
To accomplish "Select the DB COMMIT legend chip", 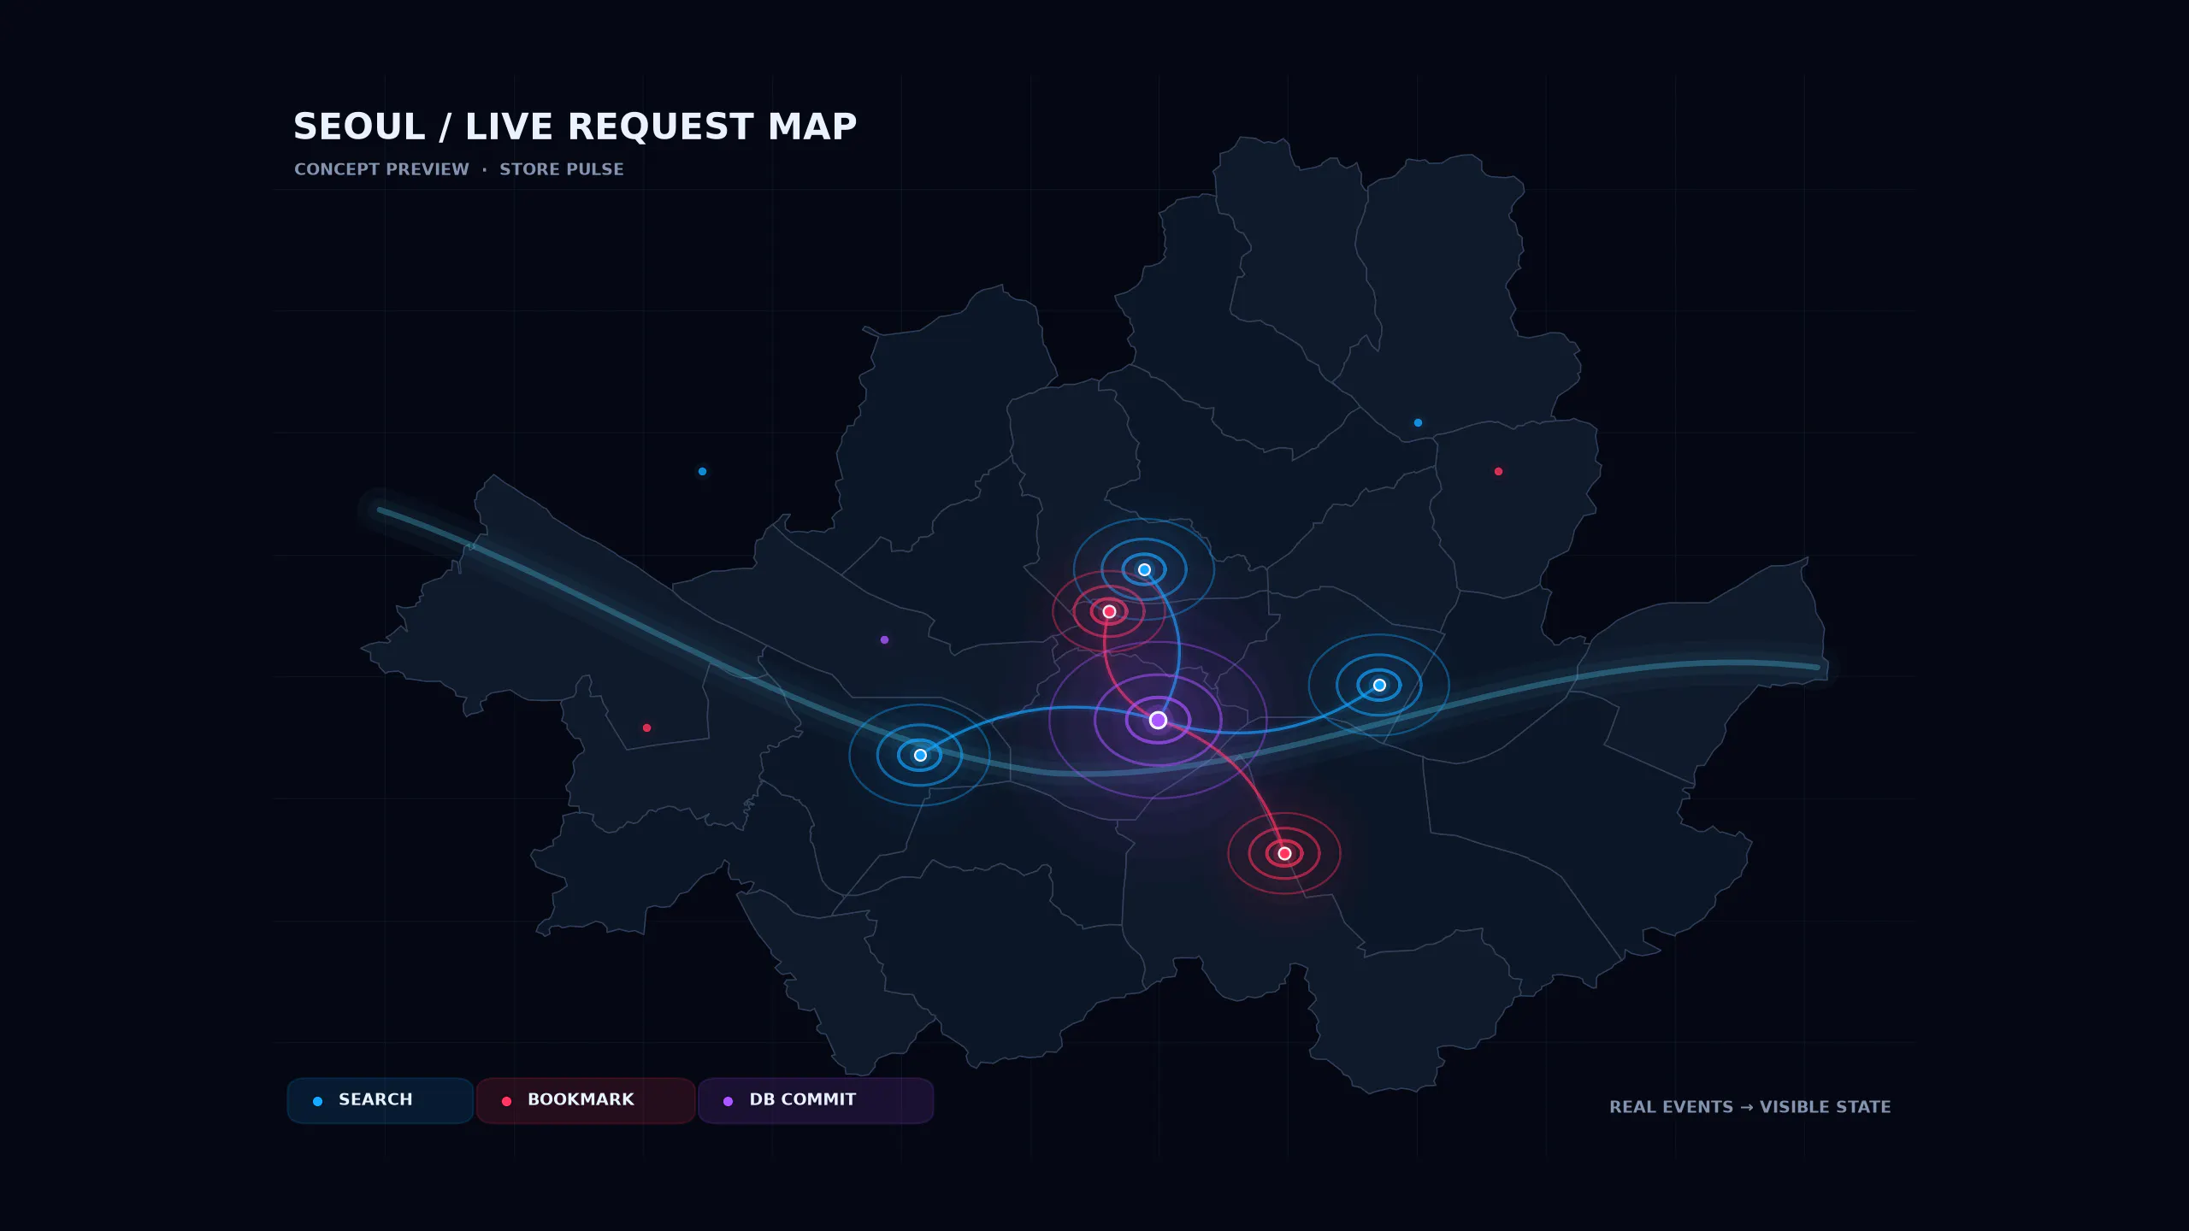I will (816, 1100).
